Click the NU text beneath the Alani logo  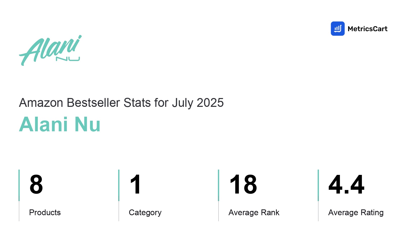(68, 59)
